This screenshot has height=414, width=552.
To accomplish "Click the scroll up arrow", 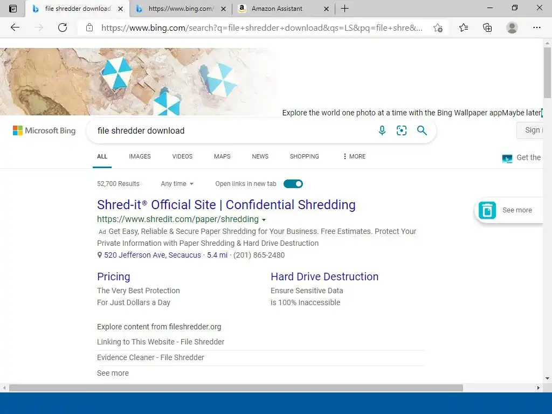I will [x=547, y=43].
